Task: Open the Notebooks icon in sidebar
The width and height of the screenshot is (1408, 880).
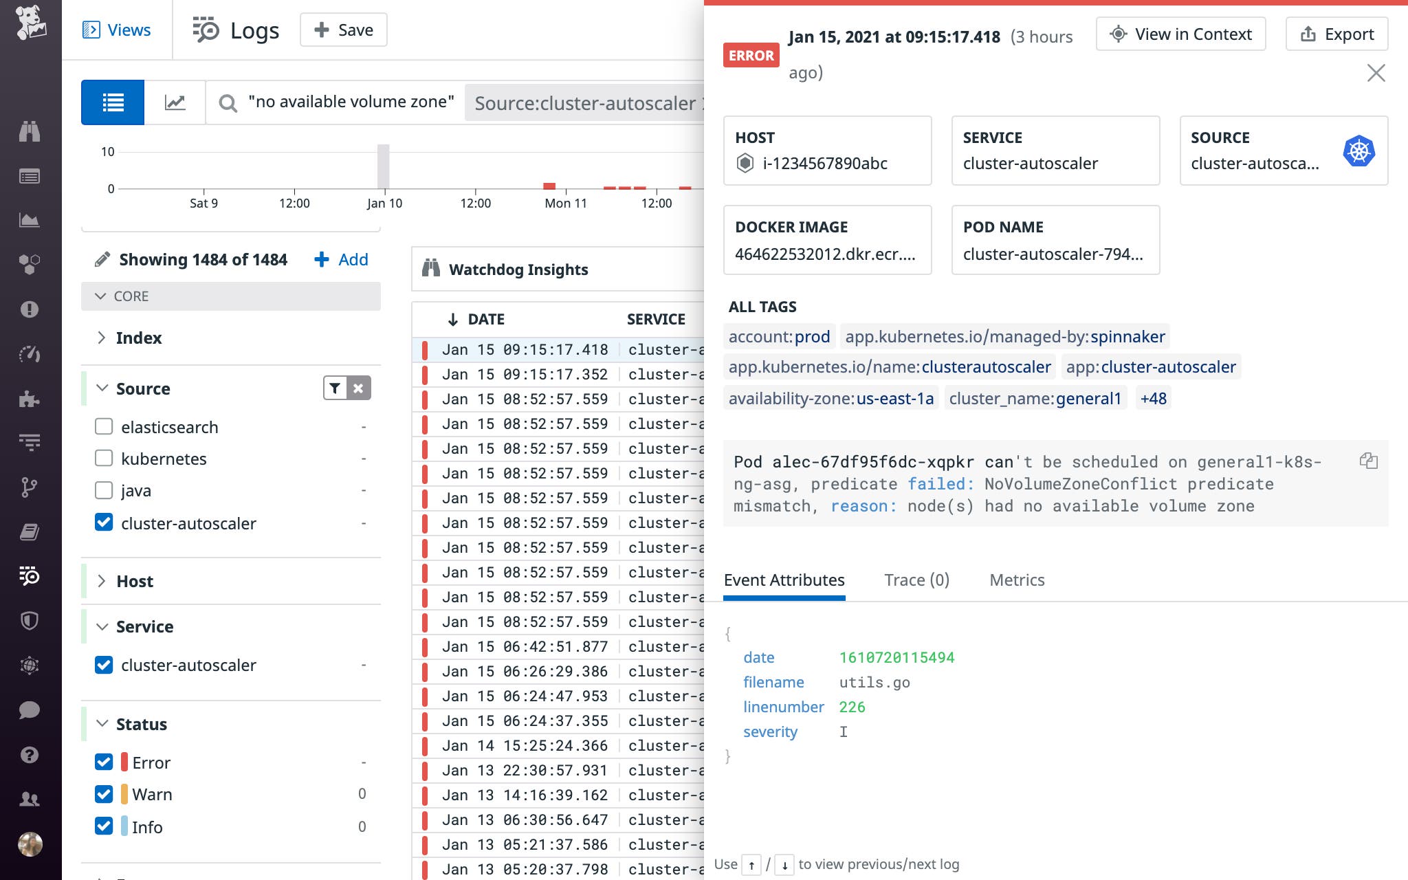Action: tap(29, 531)
